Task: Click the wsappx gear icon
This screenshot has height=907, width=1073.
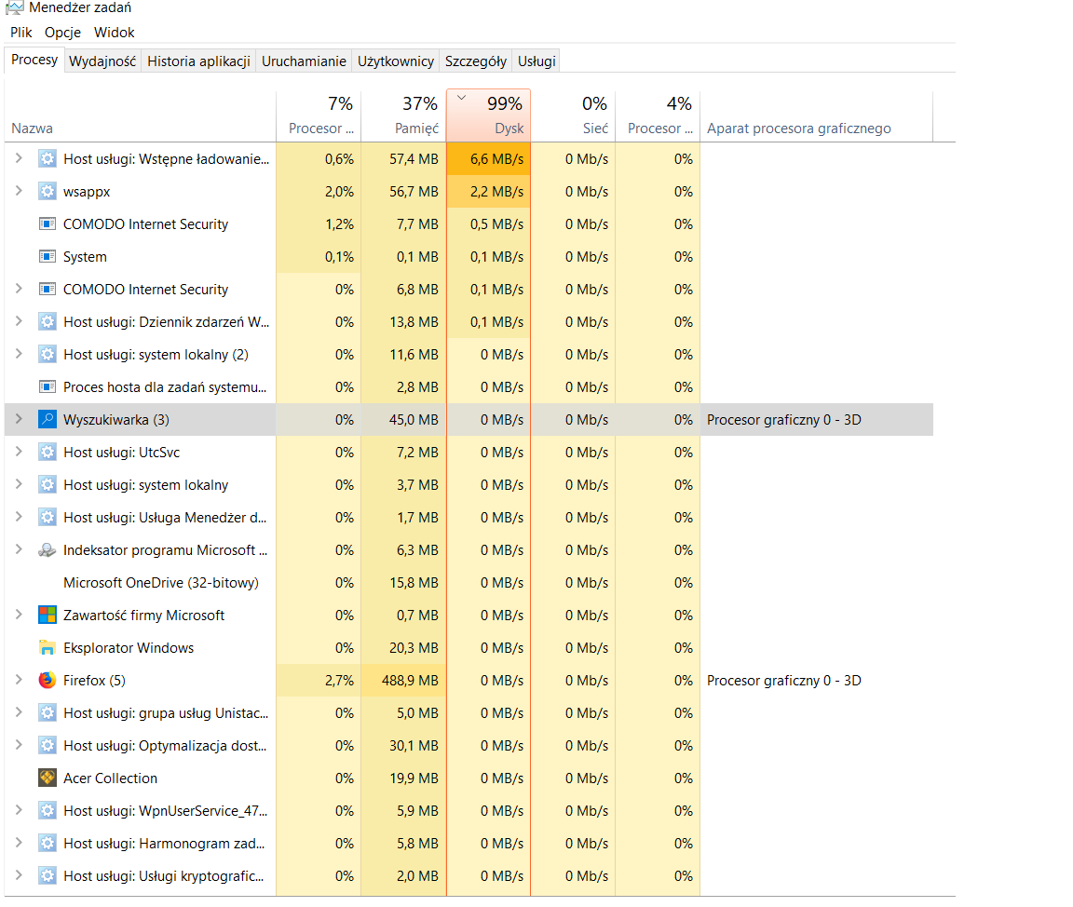Action: coord(48,192)
